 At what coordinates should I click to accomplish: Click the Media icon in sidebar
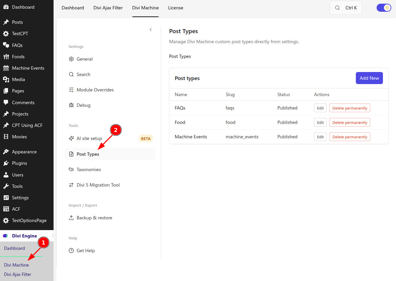tap(6, 79)
